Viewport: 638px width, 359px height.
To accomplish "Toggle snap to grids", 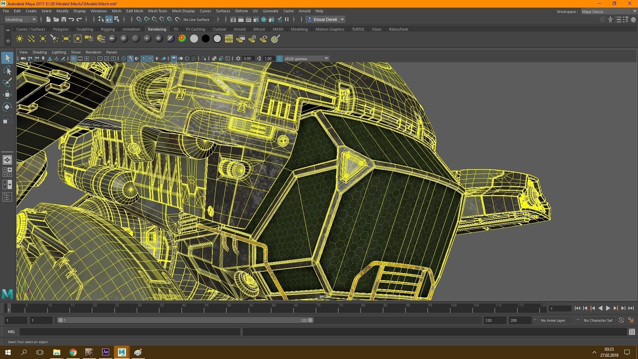I will tap(139, 20).
